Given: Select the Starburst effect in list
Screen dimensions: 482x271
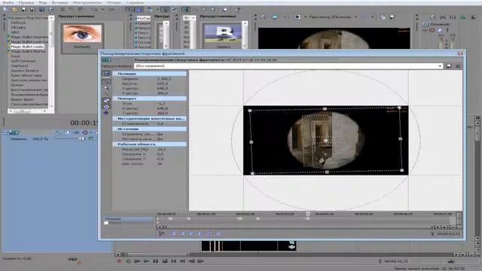Looking at the screenshot, I should [x=20, y=65].
